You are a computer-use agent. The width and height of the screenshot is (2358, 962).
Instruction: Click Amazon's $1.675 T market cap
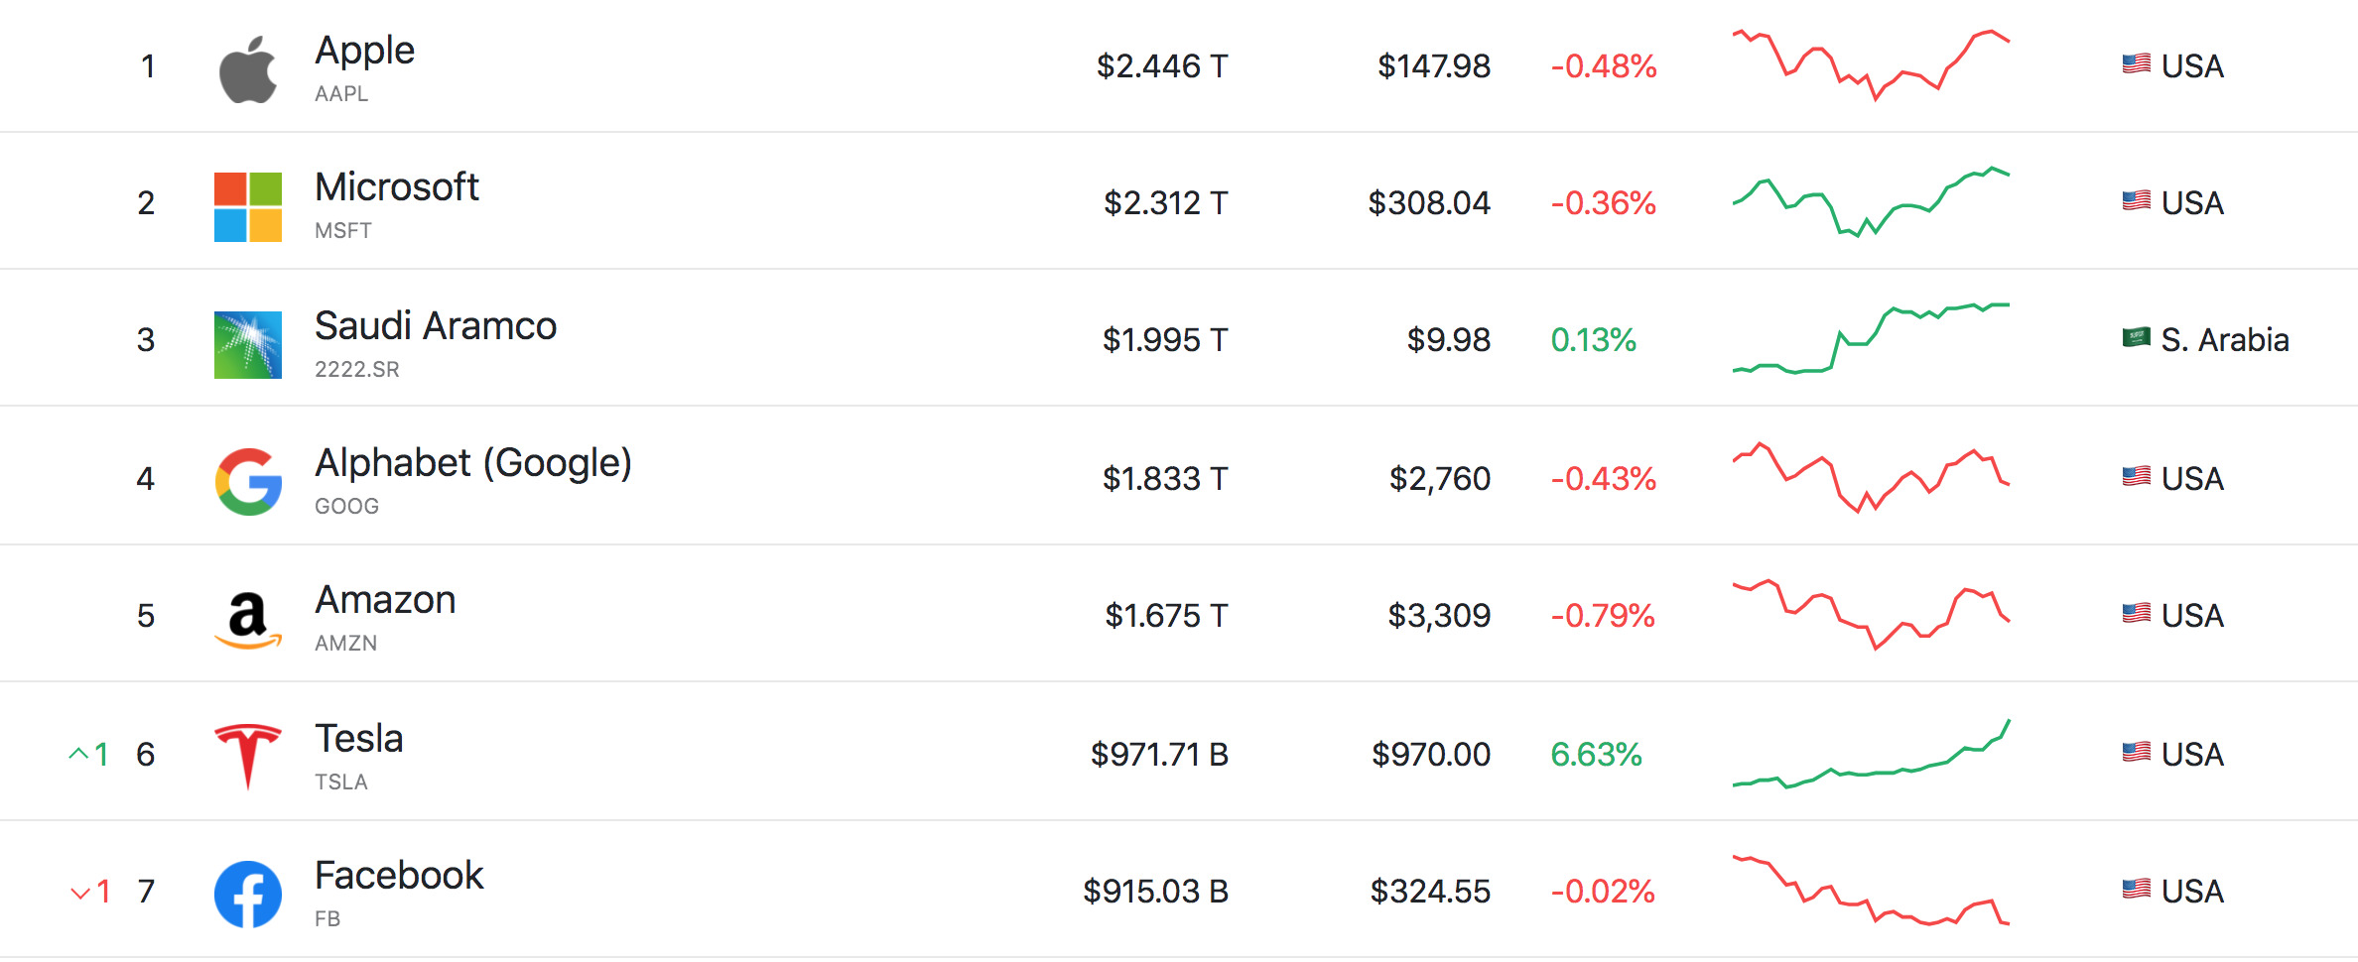point(1166,616)
